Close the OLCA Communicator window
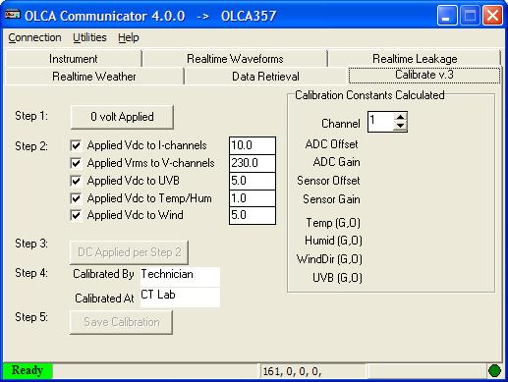 tap(492, 16)
